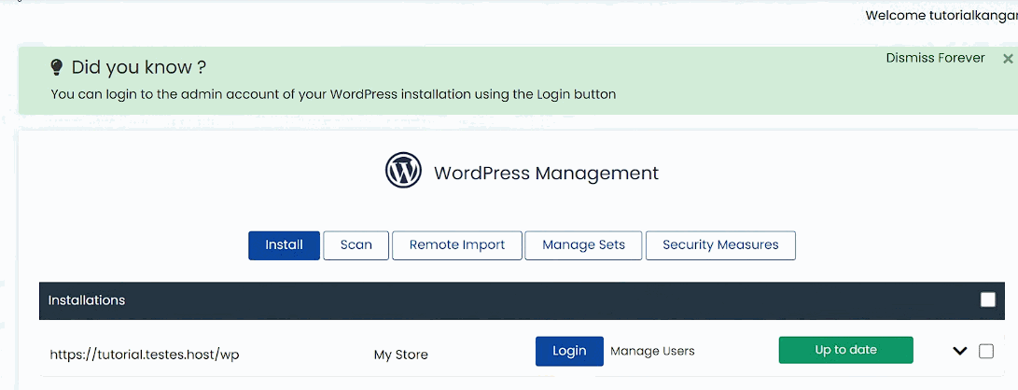Screen dimensions: 1018x390
Task: Open the https://tutorial.testes.host/wp URL
Action: pos(145,355)
